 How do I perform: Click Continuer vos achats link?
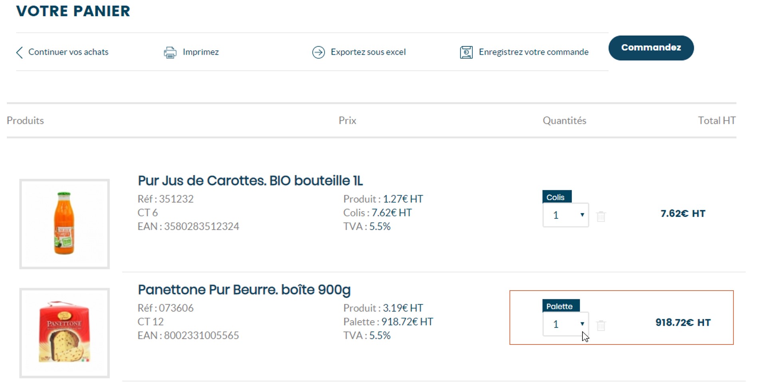(68, 52)
